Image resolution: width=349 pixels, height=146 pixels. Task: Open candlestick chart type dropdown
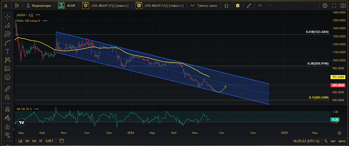[x=18, y=6]
